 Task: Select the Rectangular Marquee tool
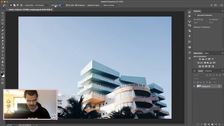pos(2,16)
